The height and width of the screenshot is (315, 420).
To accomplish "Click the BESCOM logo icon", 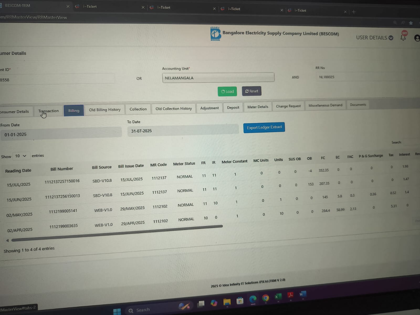I will pos(216,34).
